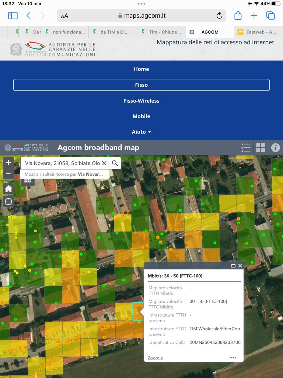Viewport: 283px width, 378px height.
Task: Locate my current position on map
Action: [x=8, y=201]
